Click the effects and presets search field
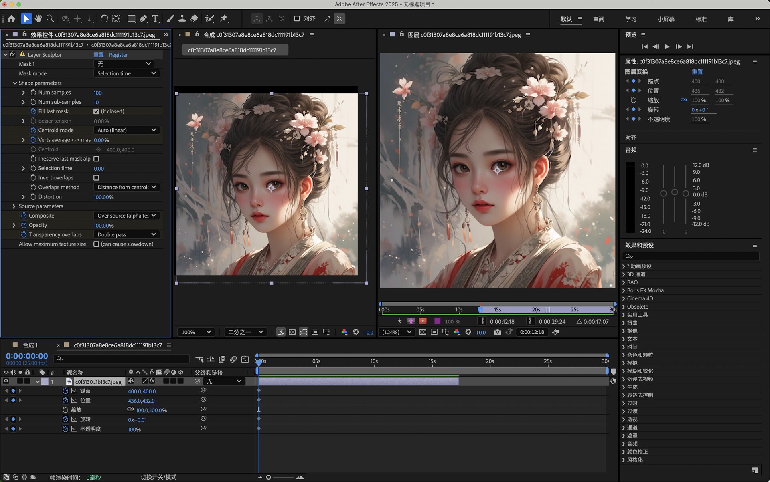This screenshot has height=482, width=770. pyautogui.click(x=691, y=256)
